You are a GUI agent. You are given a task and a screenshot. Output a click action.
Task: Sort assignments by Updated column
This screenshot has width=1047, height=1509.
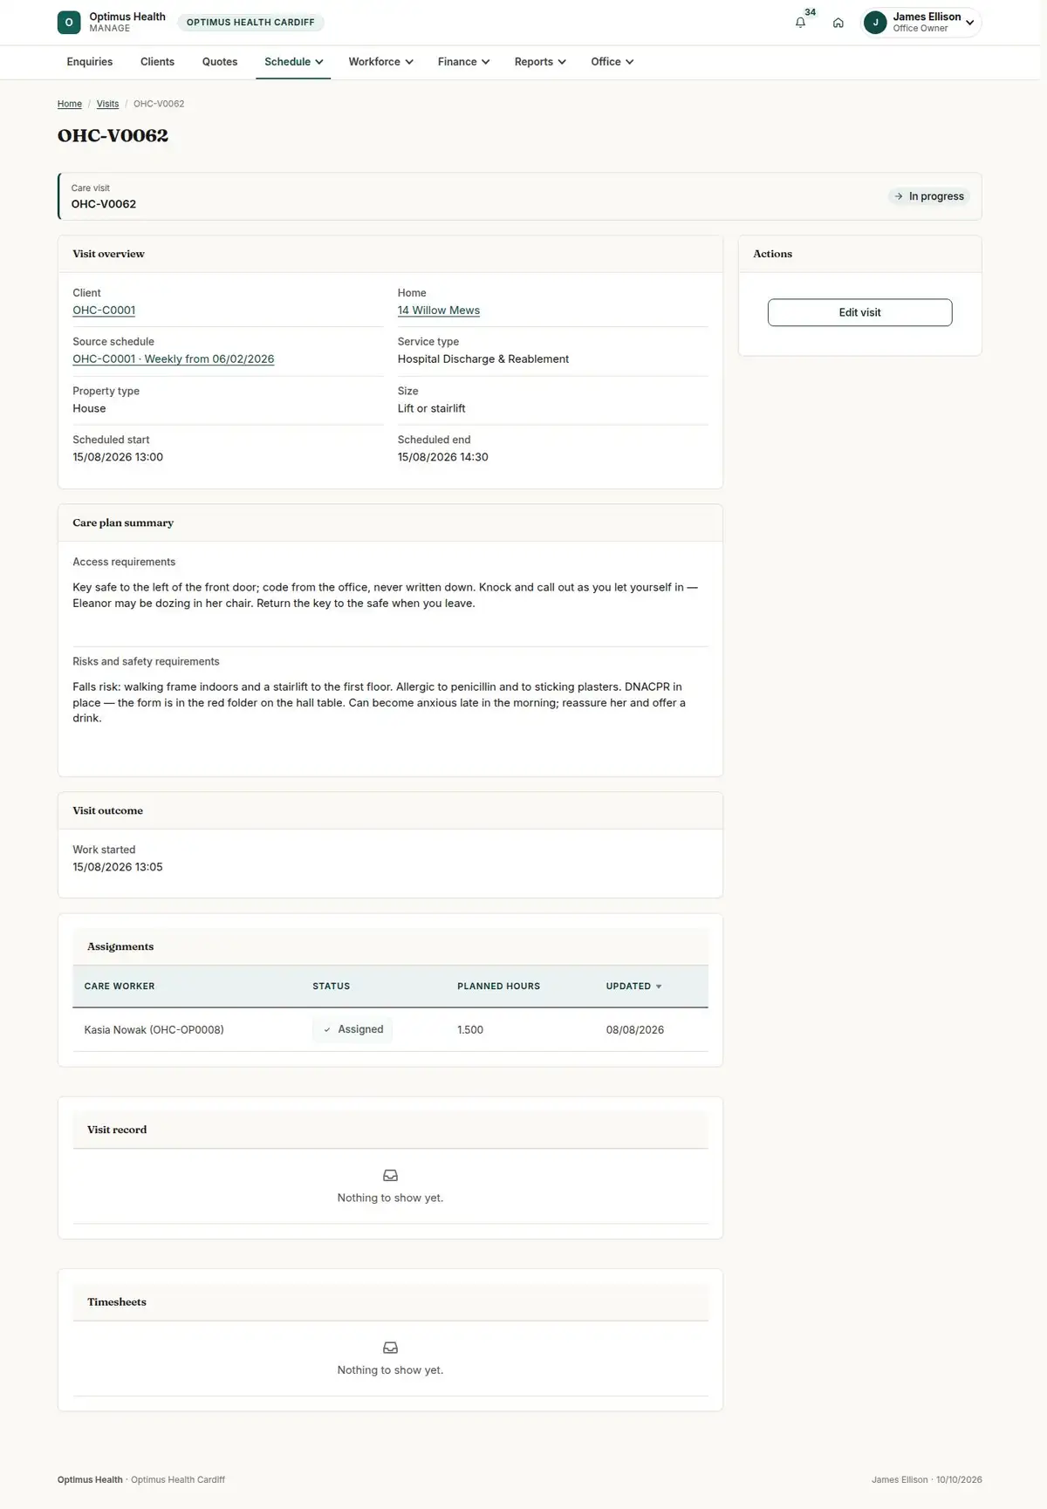coord(633,987)
